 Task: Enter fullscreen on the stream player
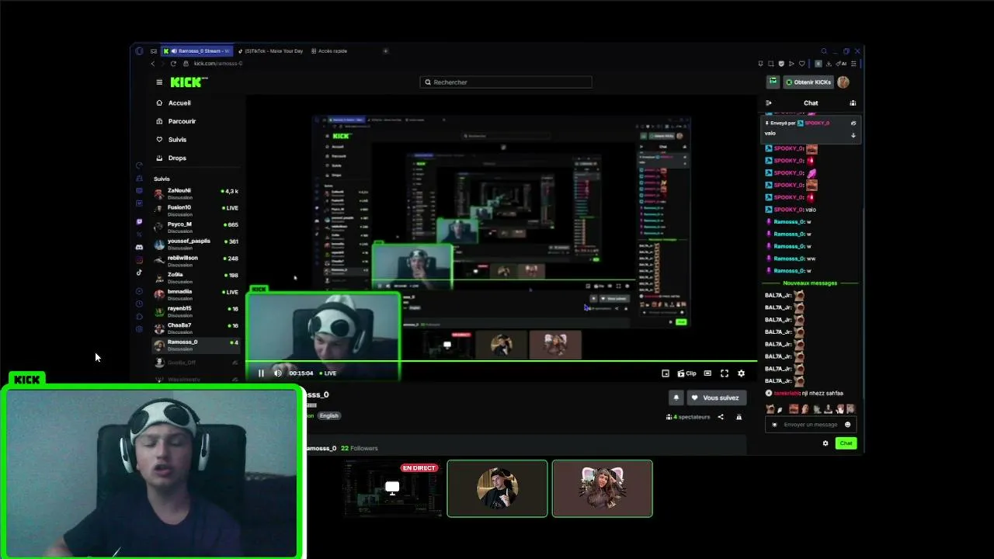(725, 373)
